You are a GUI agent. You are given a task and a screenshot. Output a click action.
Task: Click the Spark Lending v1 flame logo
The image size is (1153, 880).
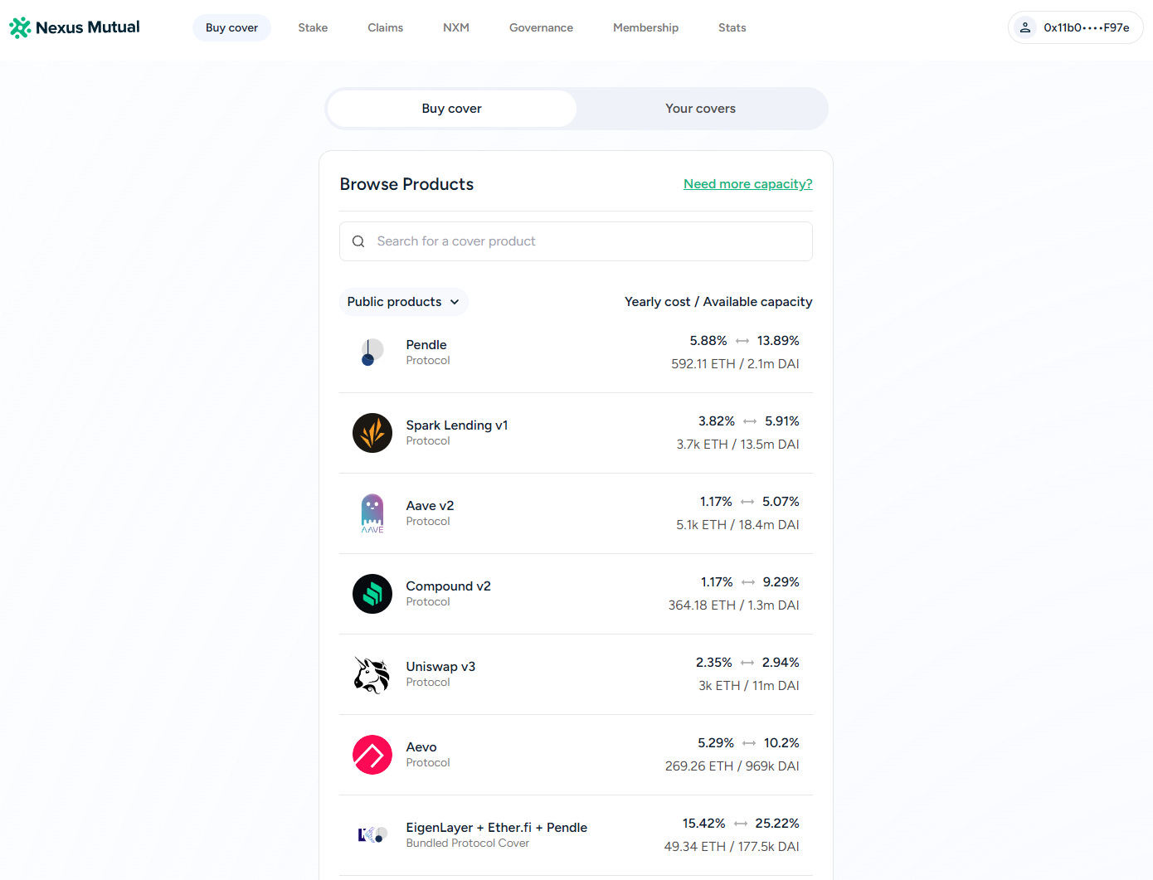pyautogui.click(x=372, y=433)
